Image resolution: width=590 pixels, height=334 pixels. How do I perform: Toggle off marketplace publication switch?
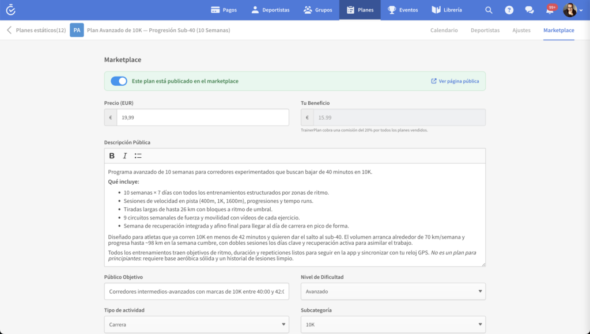click(119, 81)
